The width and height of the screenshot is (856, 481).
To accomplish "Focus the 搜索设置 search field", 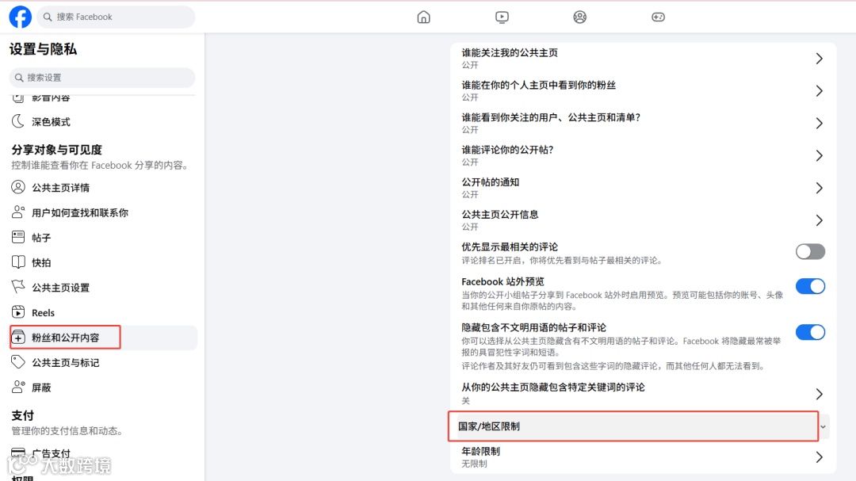I will (x=102, y=78).
